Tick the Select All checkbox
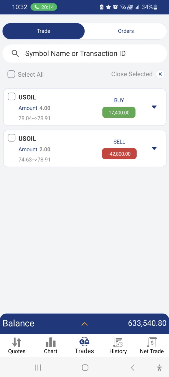 click(x=11, y=74)
